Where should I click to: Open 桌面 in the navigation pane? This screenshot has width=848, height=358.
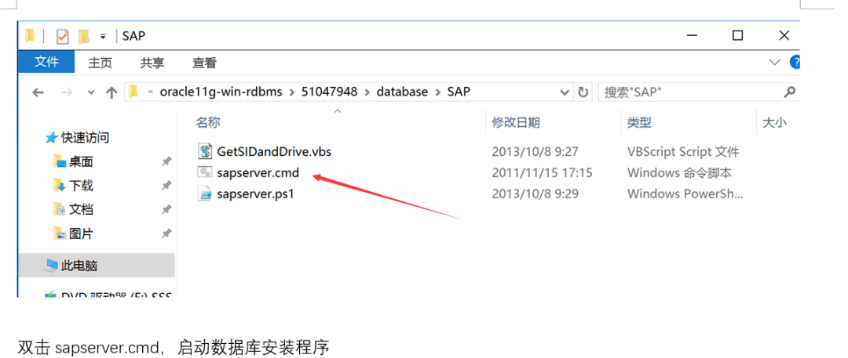81,161
